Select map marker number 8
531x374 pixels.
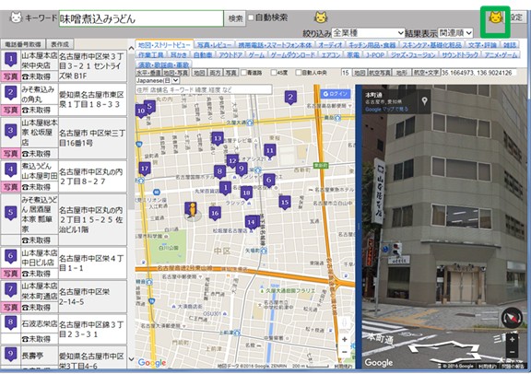click(219, 172)
